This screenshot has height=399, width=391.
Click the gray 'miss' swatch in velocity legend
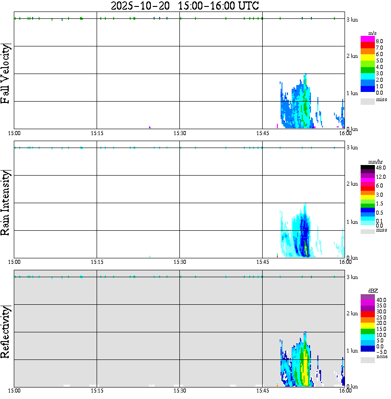tap(368, 101)
